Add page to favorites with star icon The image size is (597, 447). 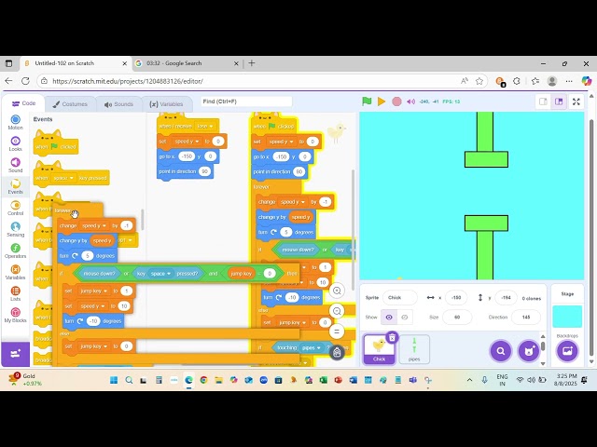(x=479, y=81)
